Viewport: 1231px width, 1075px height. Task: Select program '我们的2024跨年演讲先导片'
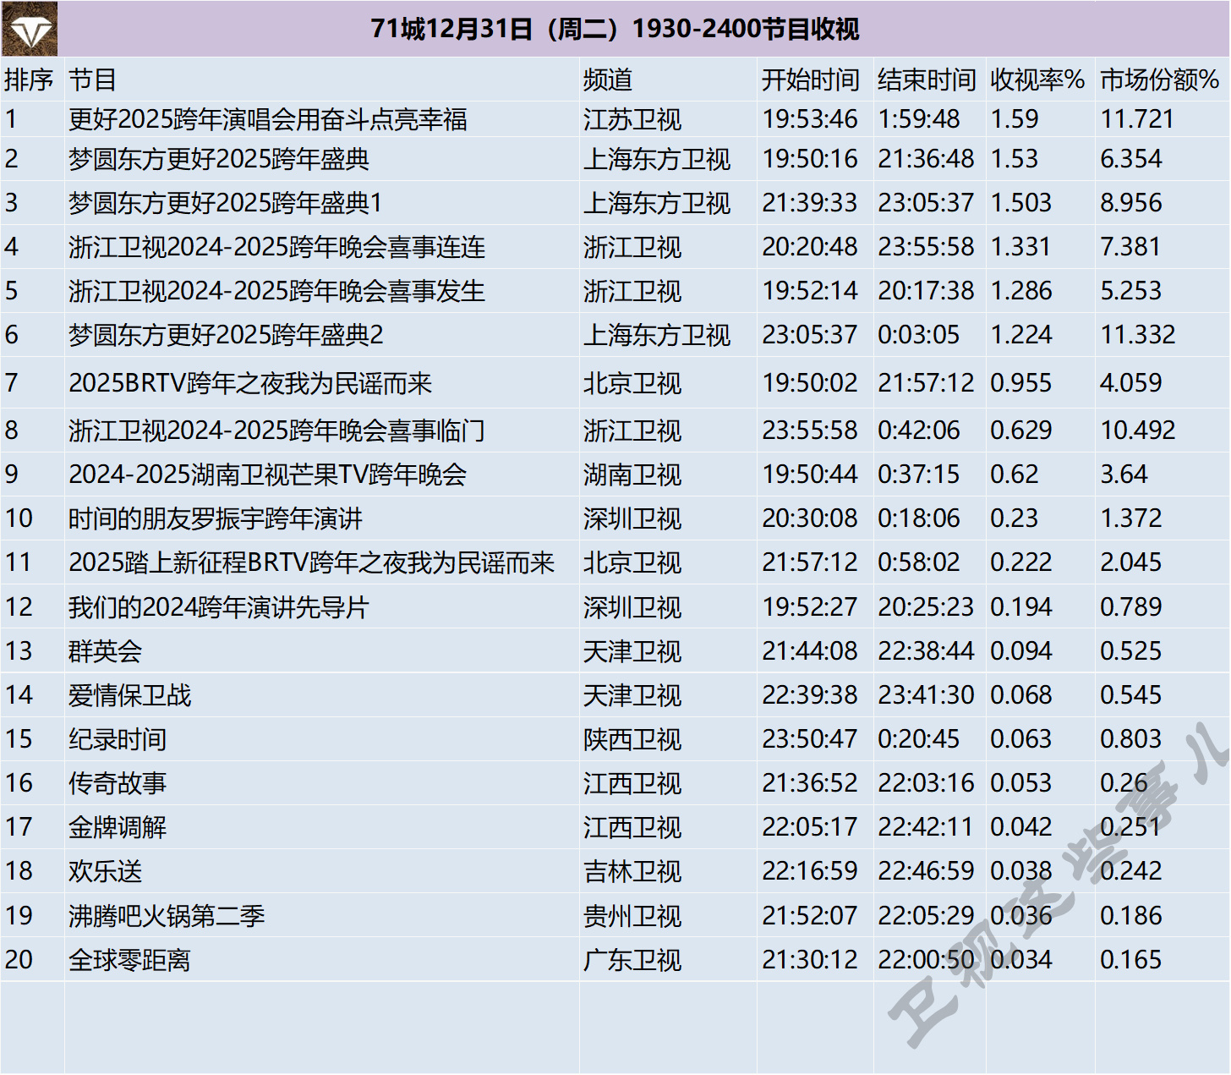pyautogui.click(x=219, y=607)
